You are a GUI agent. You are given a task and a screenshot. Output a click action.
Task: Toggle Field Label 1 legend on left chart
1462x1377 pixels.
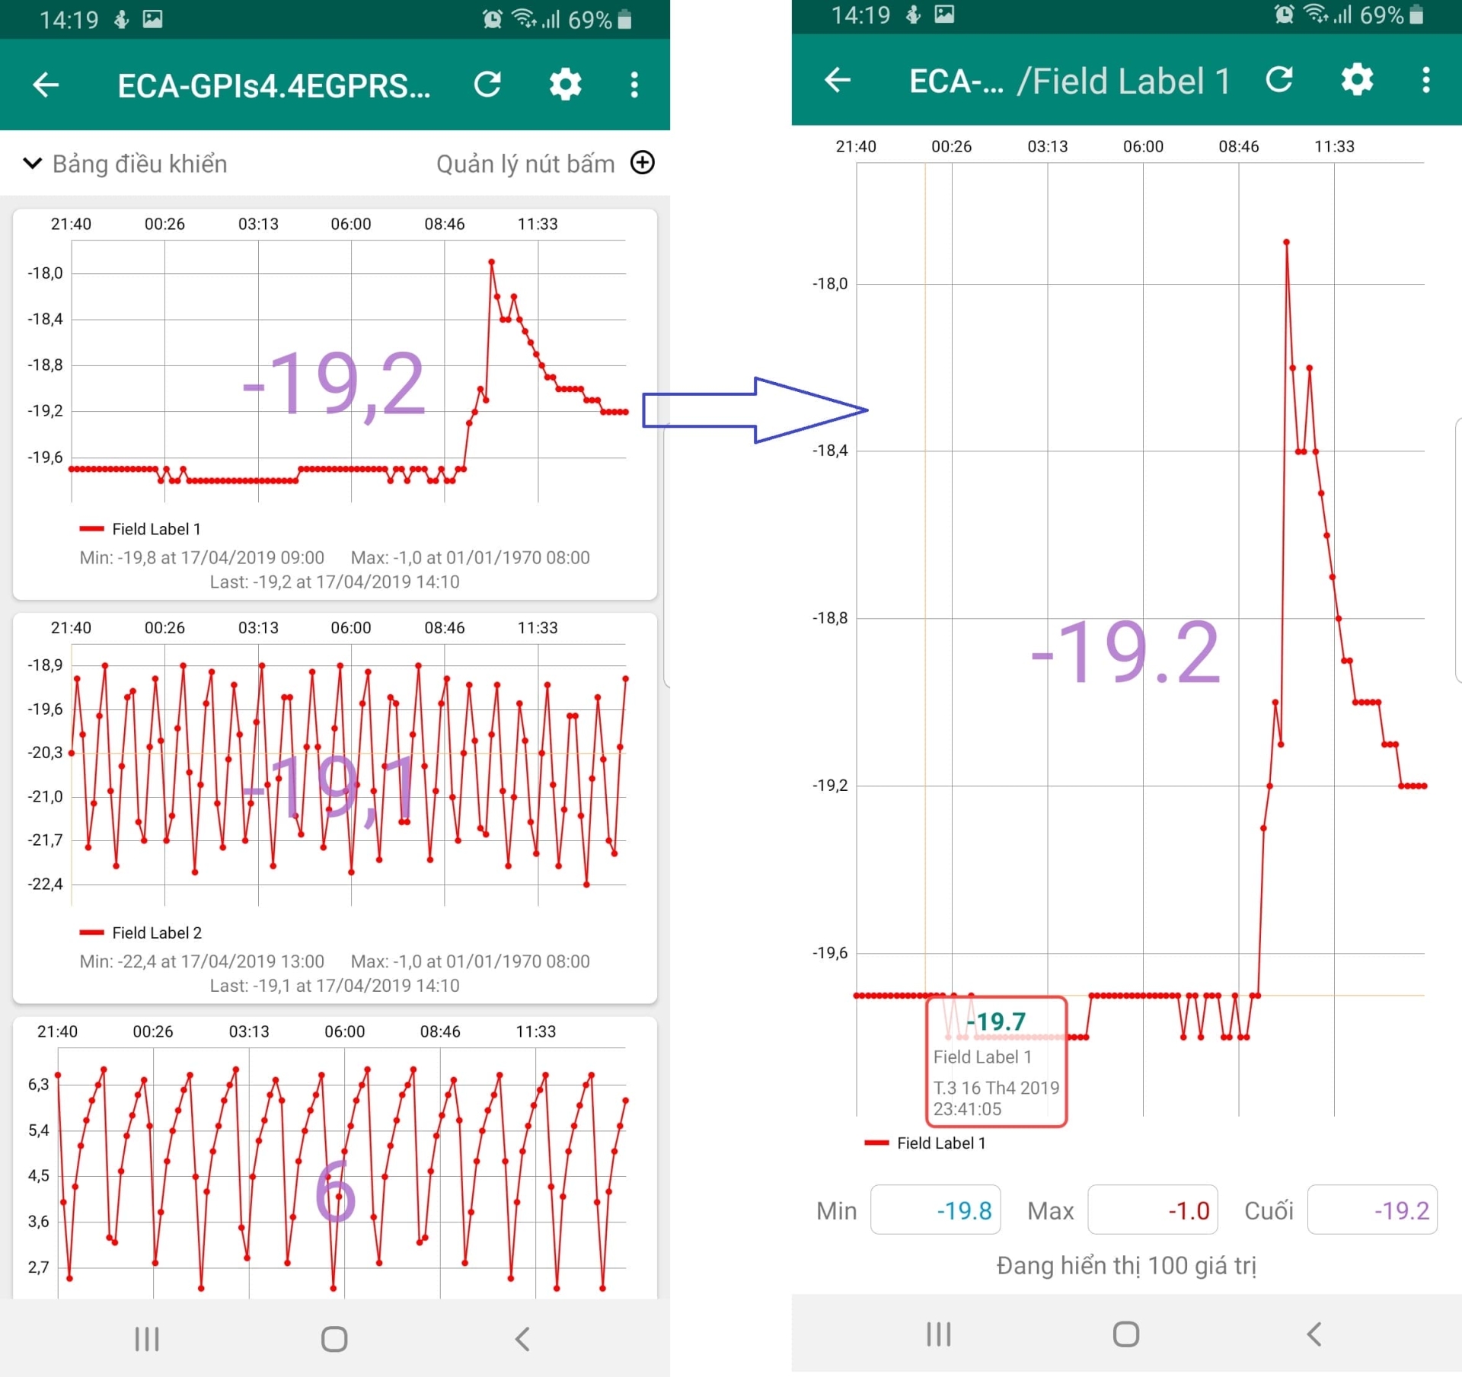point(141,529)
